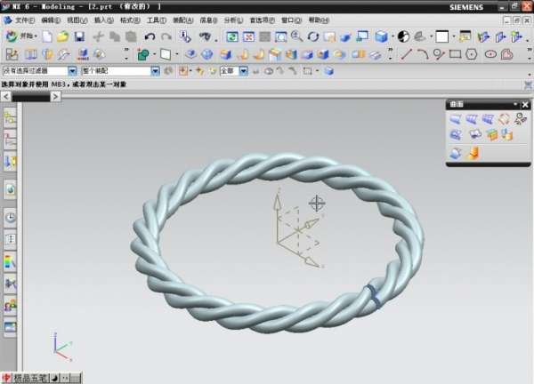The height and width of the screenshot is (384, 534).
Task: Click the Save file icon
Action: coord(79,36)
